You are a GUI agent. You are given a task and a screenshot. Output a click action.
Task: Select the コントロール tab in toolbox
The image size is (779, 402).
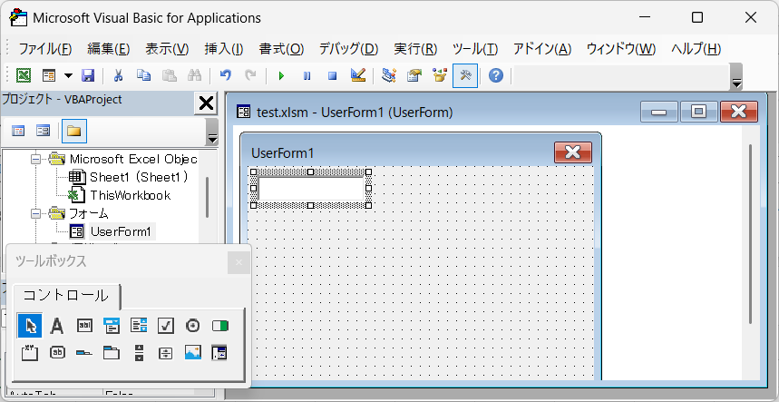coord(66,296)
